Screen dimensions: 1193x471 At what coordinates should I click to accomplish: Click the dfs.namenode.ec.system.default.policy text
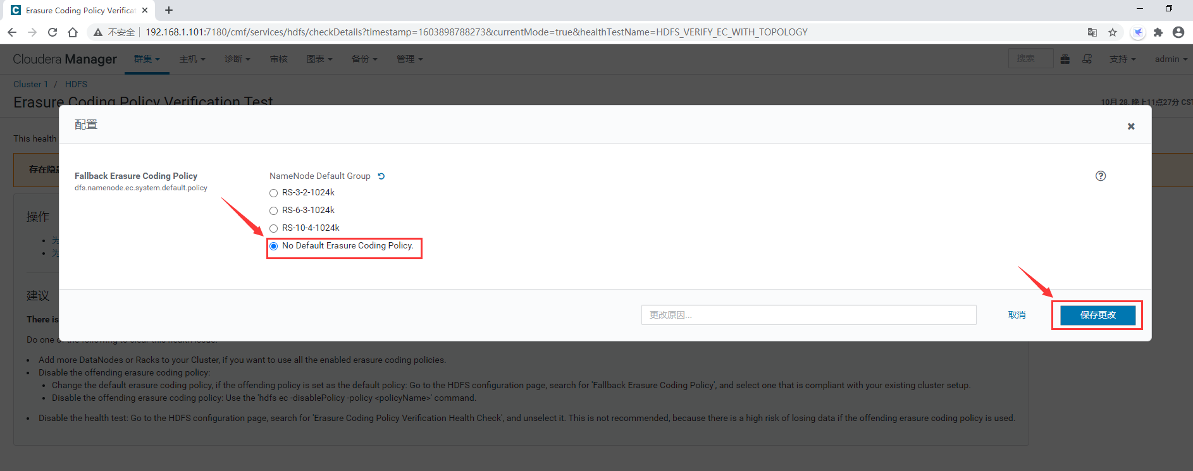[x=141, y=188]
